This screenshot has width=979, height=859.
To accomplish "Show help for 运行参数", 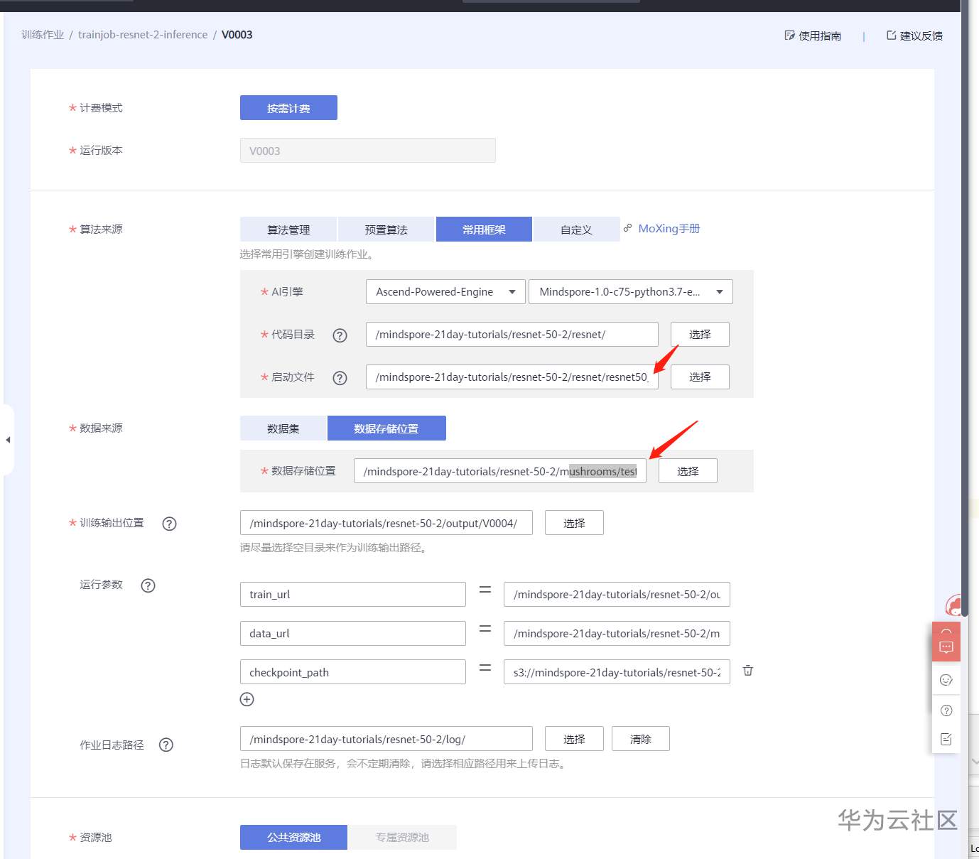I will (148, 585).
